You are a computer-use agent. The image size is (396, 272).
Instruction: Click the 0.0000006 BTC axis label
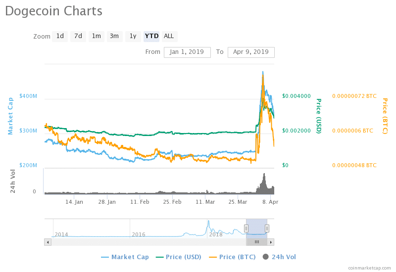(352, 131)
